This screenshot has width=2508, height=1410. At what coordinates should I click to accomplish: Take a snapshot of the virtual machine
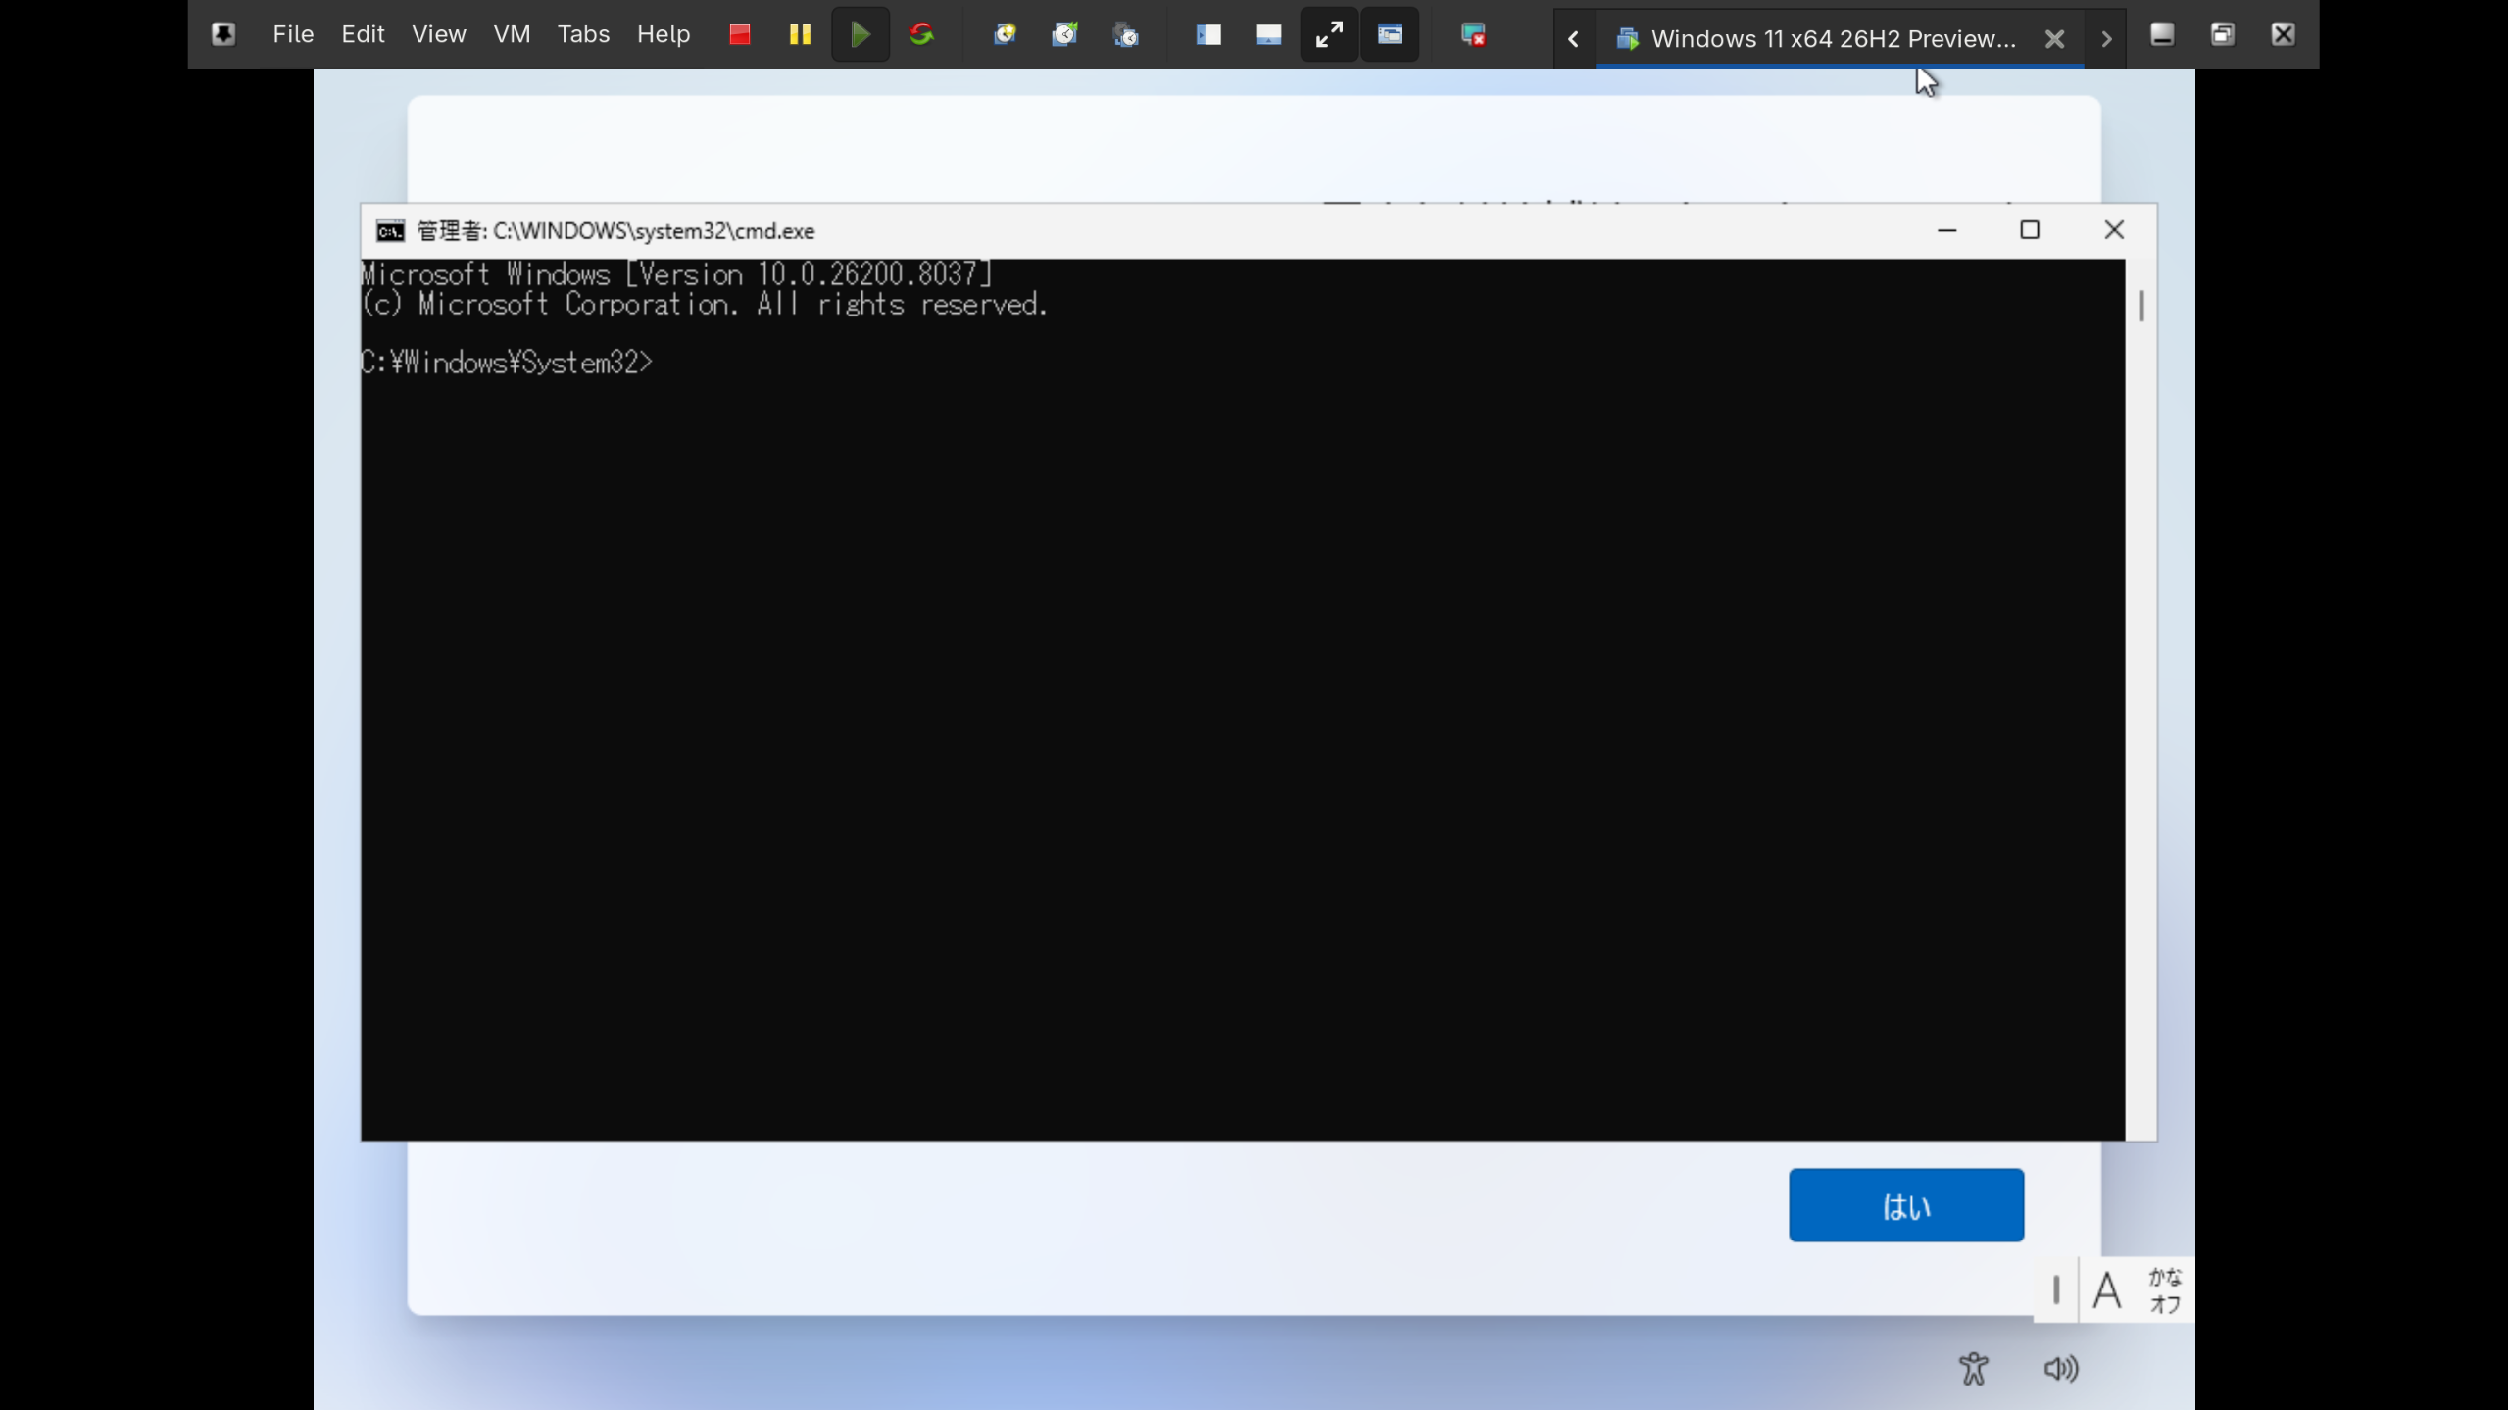click(x=1005, y=34)
